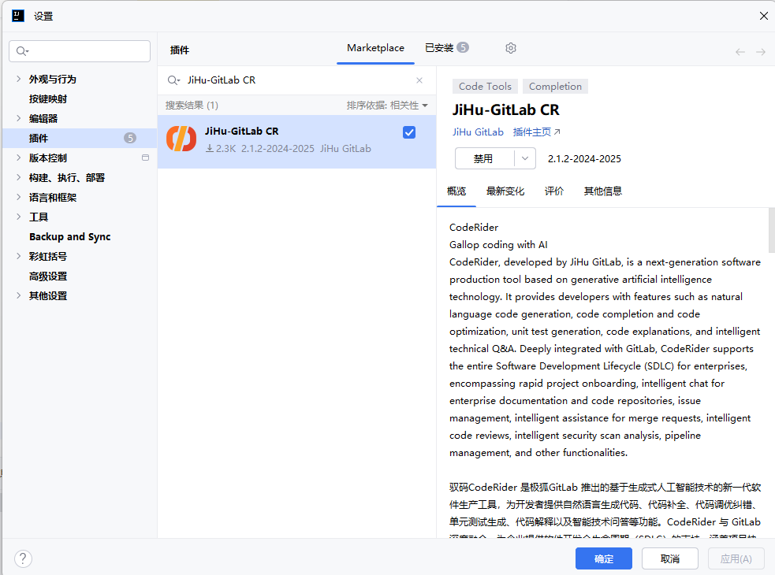Confirm with the 确定 button
Viewport: 775px width, 575px height.
click(x=603, y=558)
